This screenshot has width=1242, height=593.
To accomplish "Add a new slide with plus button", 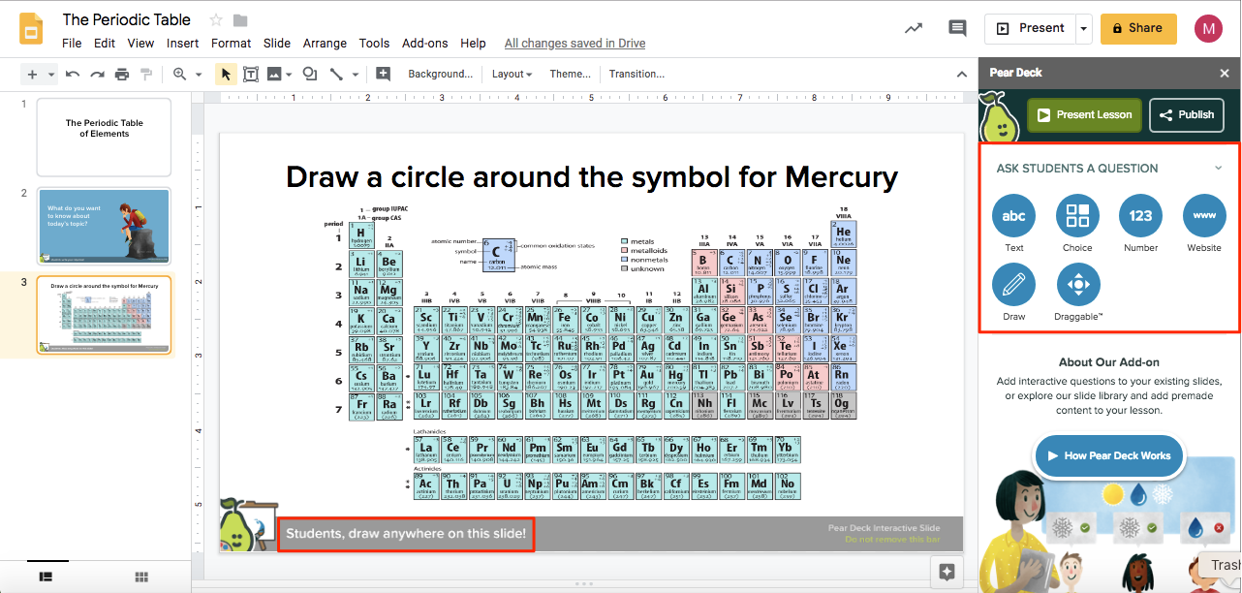I will (x=32, y=74).
